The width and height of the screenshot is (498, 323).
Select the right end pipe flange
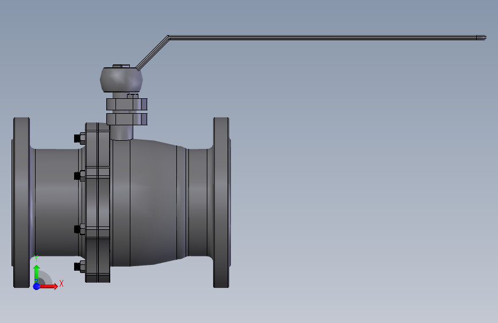point(222,202)
